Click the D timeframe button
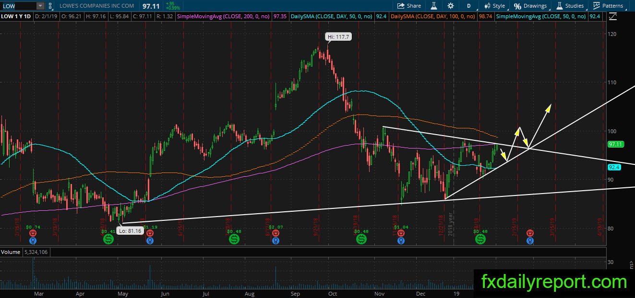The height and width of the screenshot is (298, 635). coord(468,6)
